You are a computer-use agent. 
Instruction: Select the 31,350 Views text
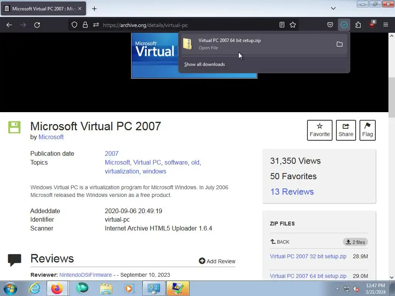click(x=295, y=161)
